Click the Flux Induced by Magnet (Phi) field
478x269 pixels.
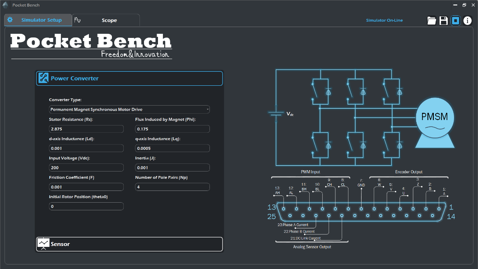tap(172, 129)
